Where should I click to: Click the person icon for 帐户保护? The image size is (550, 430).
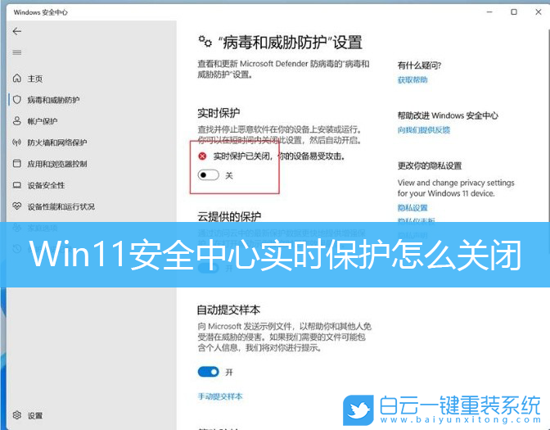click(17, 120)
